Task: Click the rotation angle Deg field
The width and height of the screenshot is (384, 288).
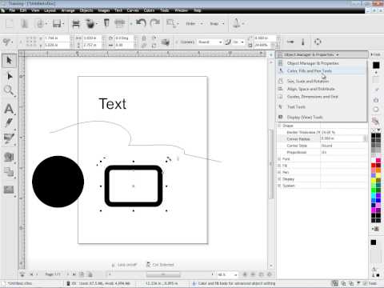Action: coord(124,38)
